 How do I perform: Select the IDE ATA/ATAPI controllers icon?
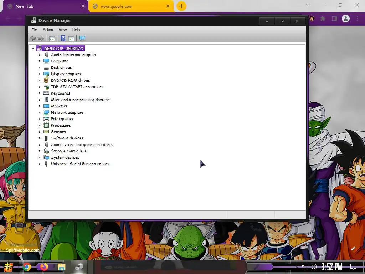tap(47, 87)
